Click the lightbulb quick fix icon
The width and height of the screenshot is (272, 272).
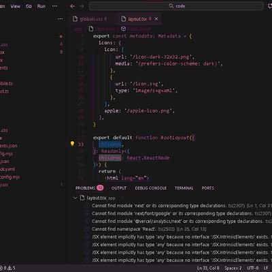pyautogui.click(x=72, y=144)
